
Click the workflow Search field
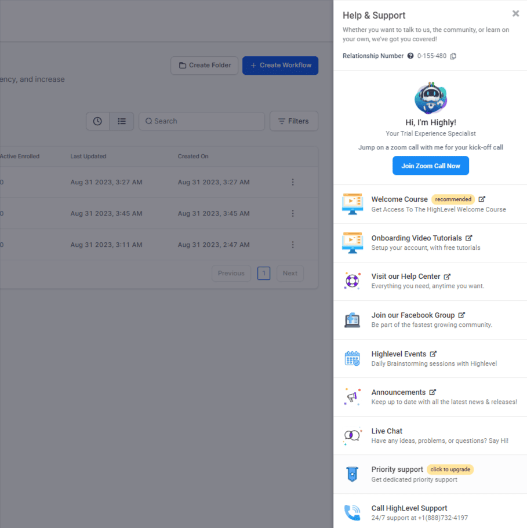202,121
